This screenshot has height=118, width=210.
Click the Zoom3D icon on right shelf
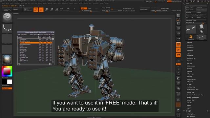178,84
